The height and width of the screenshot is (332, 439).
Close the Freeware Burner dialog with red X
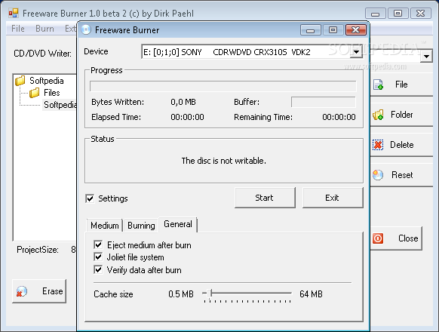356,29
